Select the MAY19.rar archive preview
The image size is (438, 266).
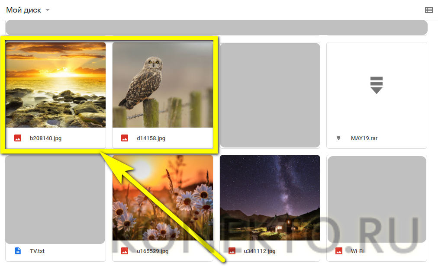377,85
